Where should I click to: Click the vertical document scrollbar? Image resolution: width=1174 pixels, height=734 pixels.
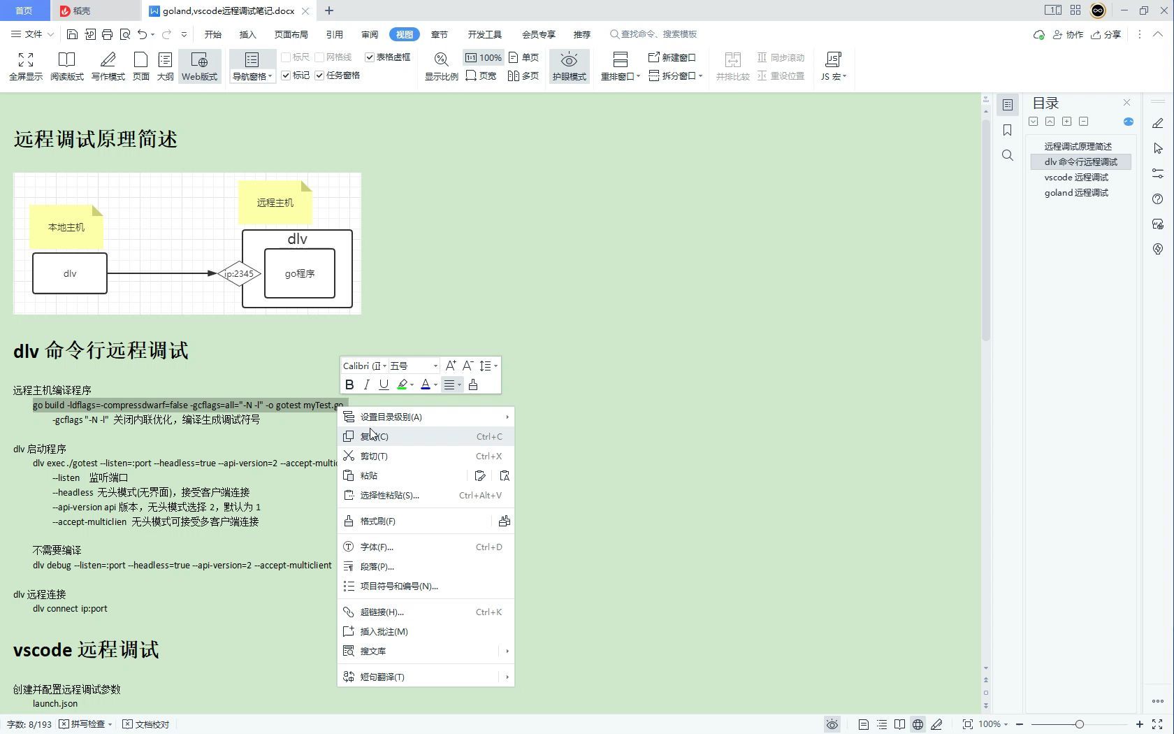986,231
